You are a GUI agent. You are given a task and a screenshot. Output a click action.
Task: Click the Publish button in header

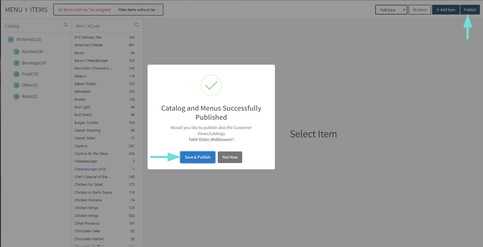[x=470, y=10]
